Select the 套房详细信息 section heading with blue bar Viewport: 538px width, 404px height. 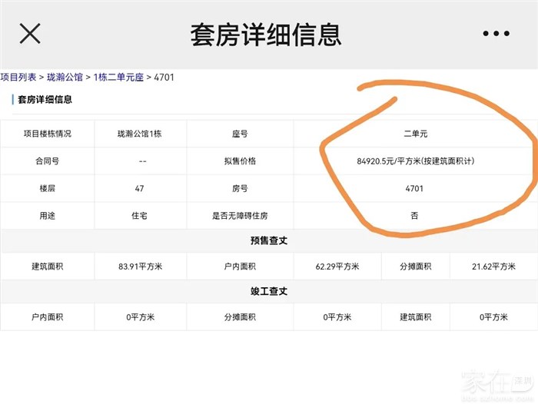(x=45, y=99)
